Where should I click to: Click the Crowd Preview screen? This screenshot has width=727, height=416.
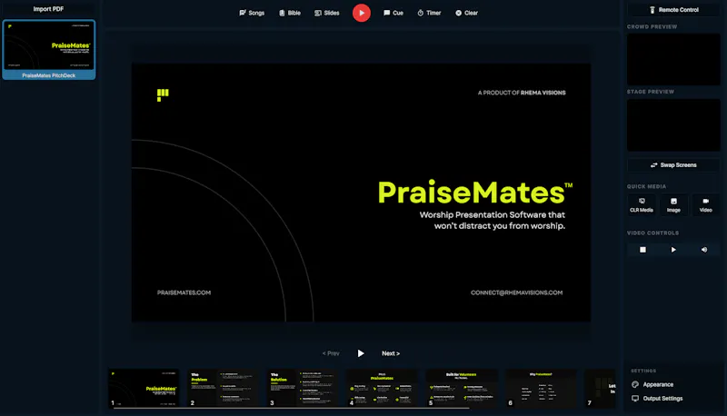(x=673, y=59)
